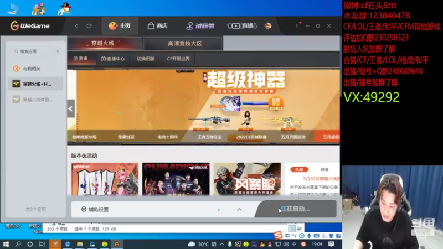Image resolution: width=443 pixels, height=249 pixels.
Task: Add an application with the plus button
Action: click(x=58, y=51)
